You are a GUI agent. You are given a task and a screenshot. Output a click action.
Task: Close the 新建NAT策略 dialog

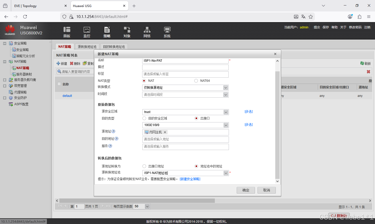275,54
